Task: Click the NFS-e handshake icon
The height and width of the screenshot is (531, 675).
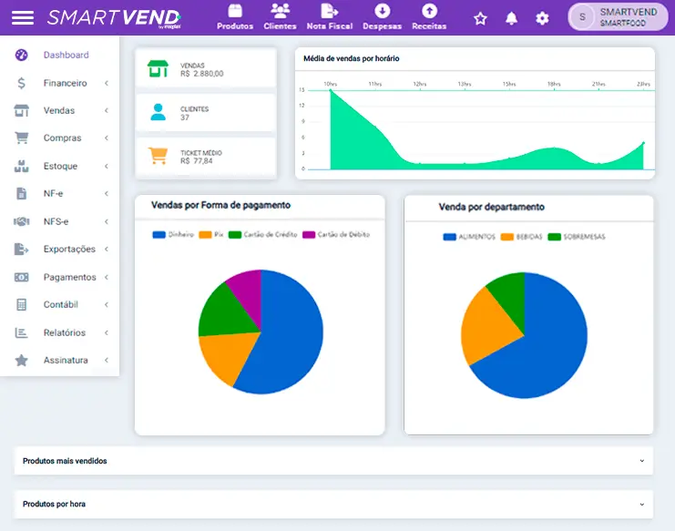Action: pyautogui.click(x=22, y=221)
